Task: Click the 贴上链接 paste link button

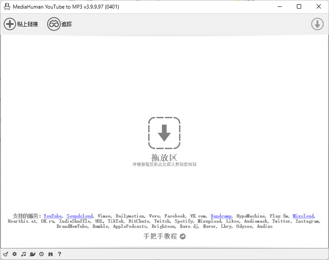Action: point(21,24)
